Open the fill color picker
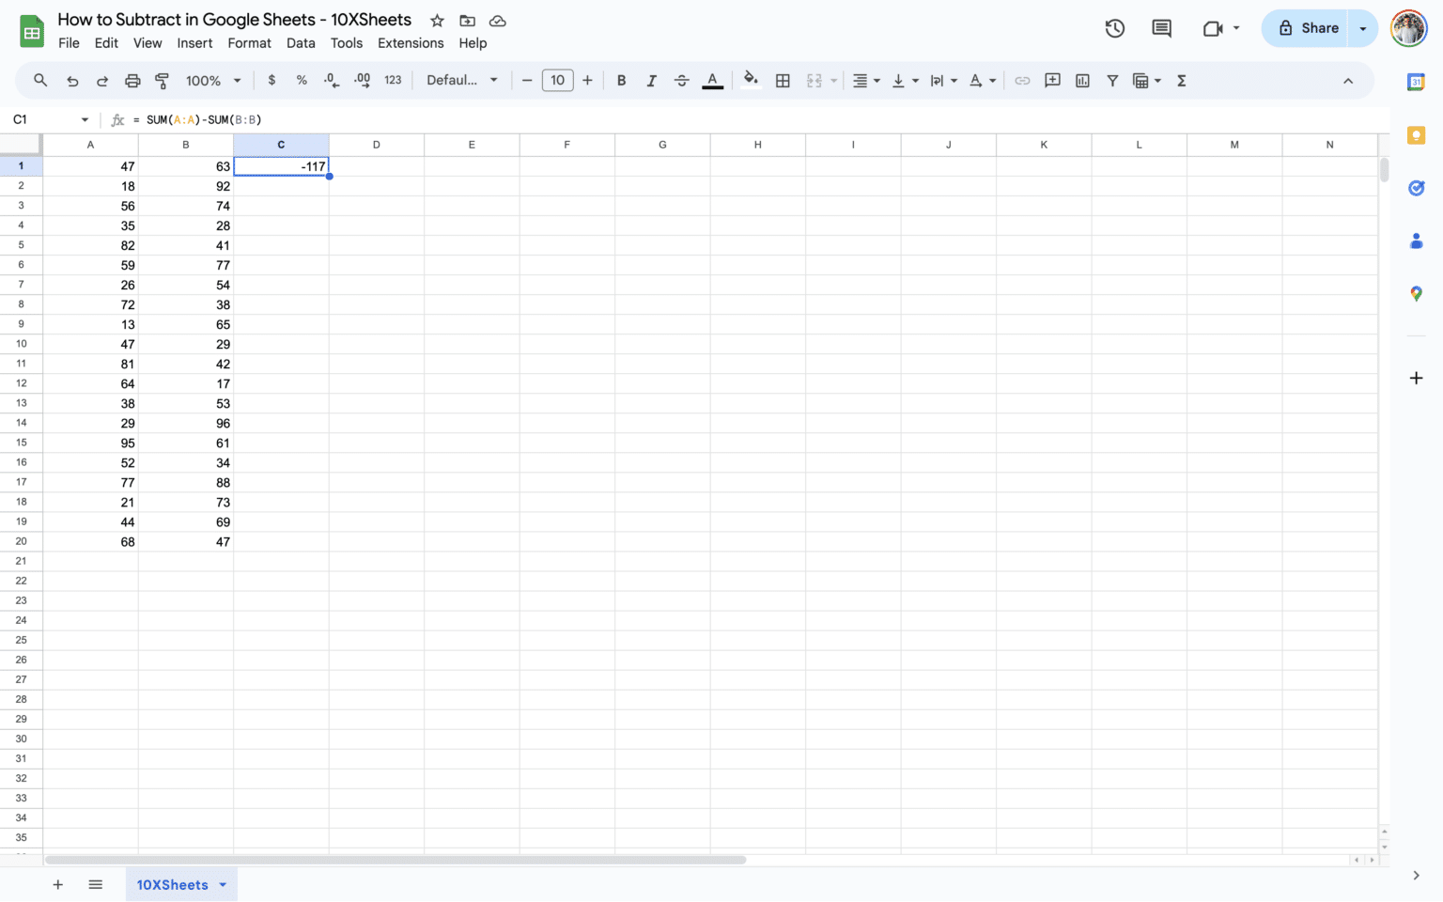 (750, 81)
